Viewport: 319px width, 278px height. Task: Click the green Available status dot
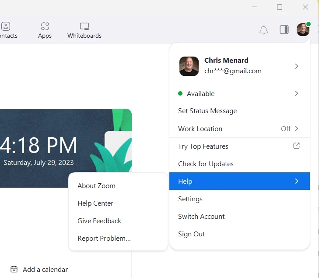[180, 93]
